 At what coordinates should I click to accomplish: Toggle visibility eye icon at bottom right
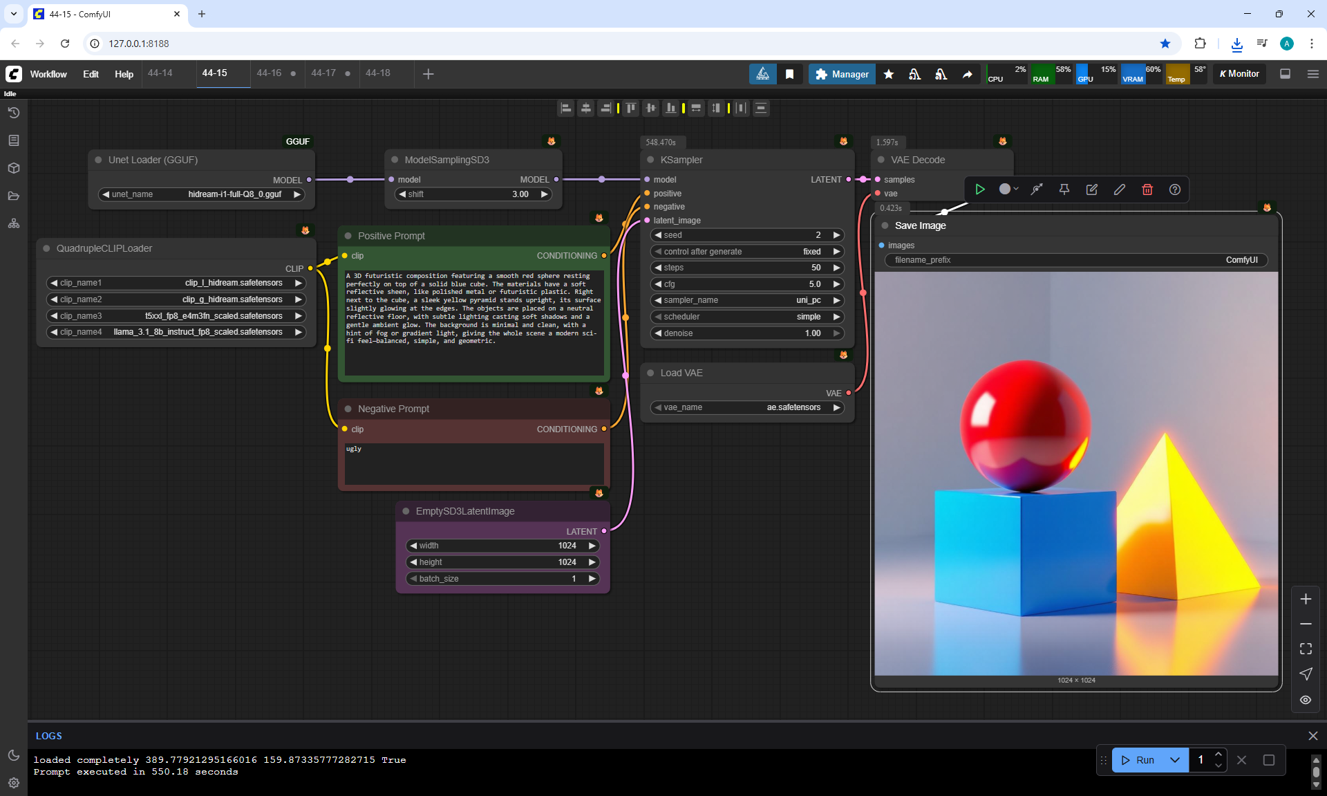[x=1306, y=700]
